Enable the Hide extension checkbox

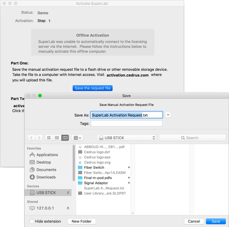(x=32, y=221)
